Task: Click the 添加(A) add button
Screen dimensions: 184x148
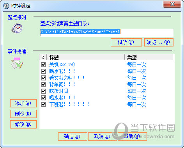Action: (23, 103)
